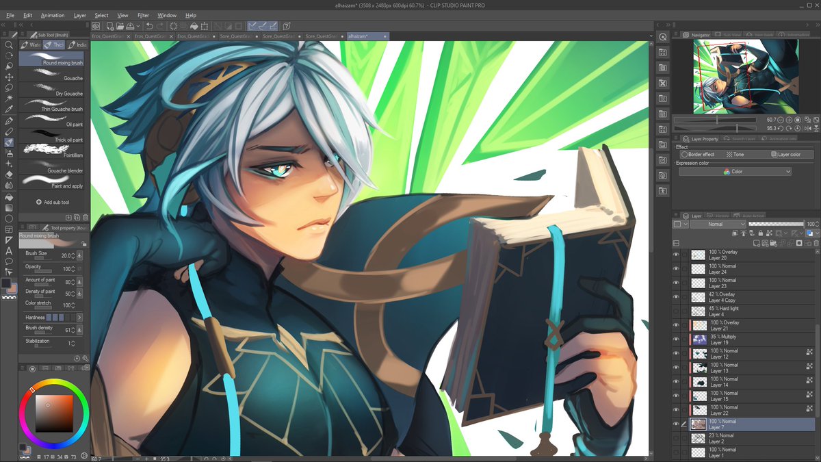
Task: Select the active Brush tool
Action: click(9, 143)
